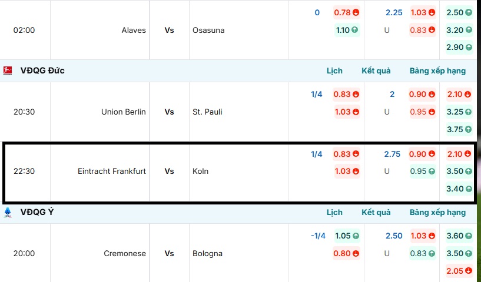The height and width of the screenshot is (282, 481).
Task: Show Kết quả for VĐQG Ý
Action: [376, 212]
